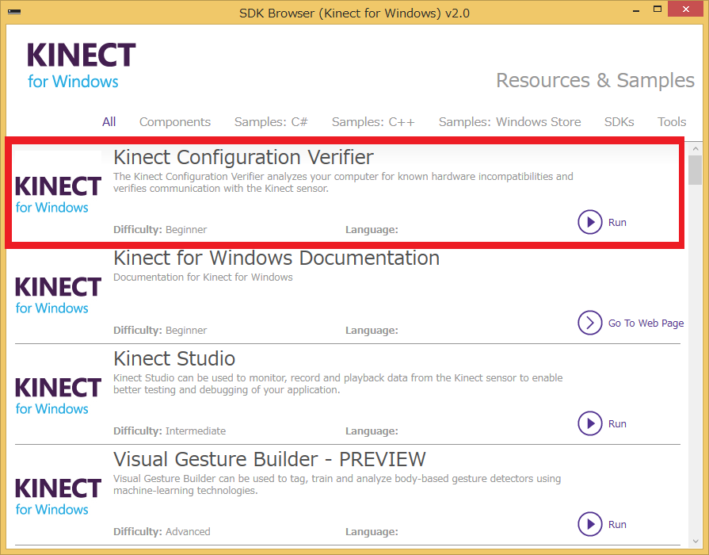709x555 pixels.
Task: Click the Kinect Studio logo thumbnail
Action: click(58, 396)
